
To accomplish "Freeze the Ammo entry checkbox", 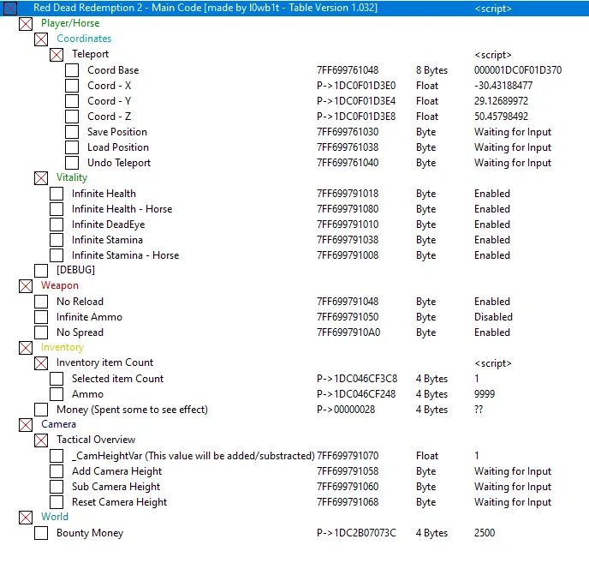I will click(57, 394).
